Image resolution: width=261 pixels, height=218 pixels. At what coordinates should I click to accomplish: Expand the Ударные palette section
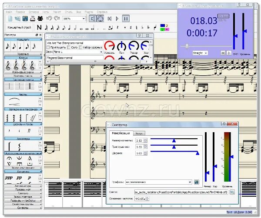pyautogui.click(x=23, y=54)
